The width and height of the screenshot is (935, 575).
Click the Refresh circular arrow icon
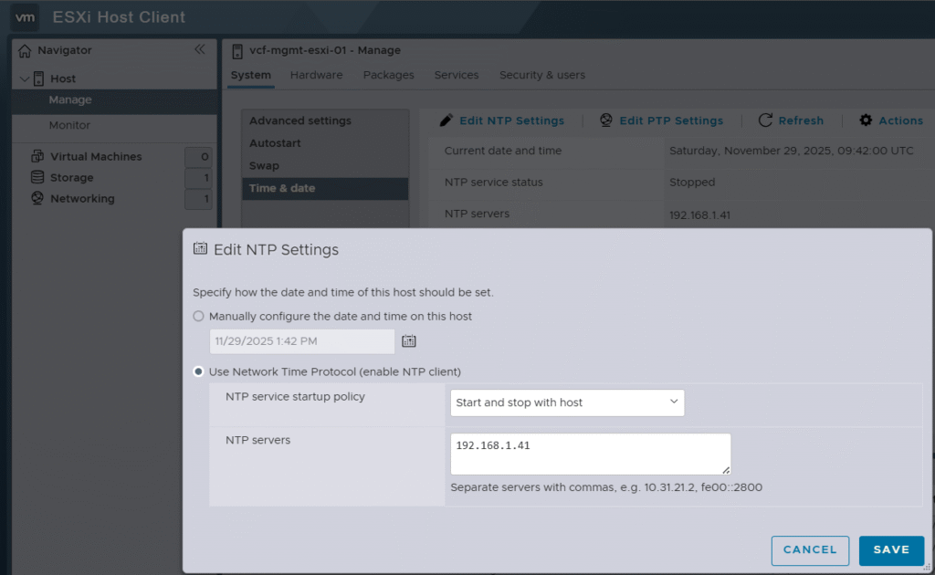[765, 120]
